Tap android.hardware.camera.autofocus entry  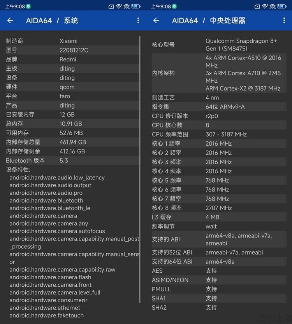57,231
